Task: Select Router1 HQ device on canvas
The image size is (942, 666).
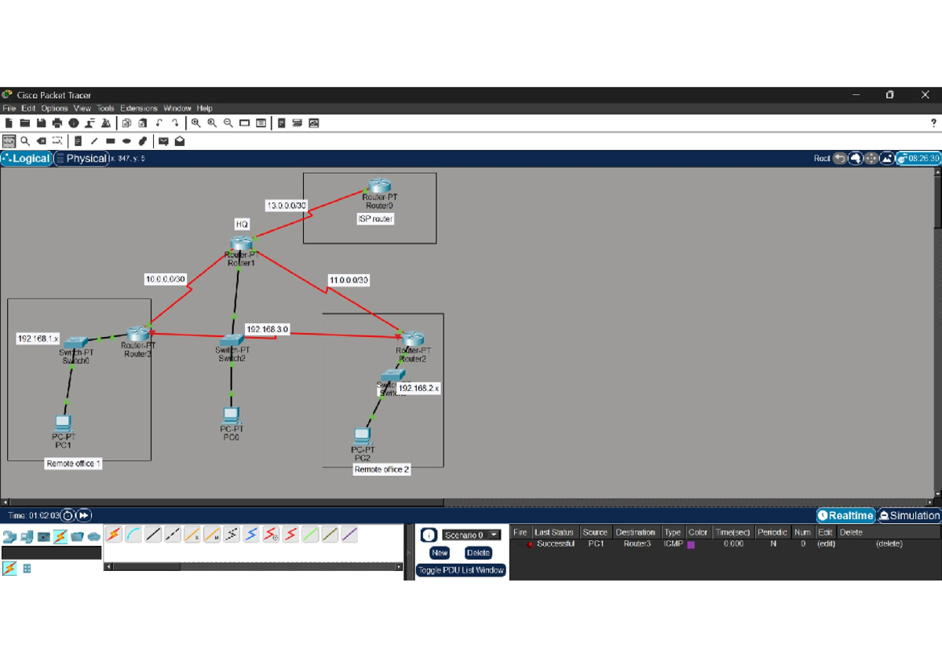Action: point(239,245)
